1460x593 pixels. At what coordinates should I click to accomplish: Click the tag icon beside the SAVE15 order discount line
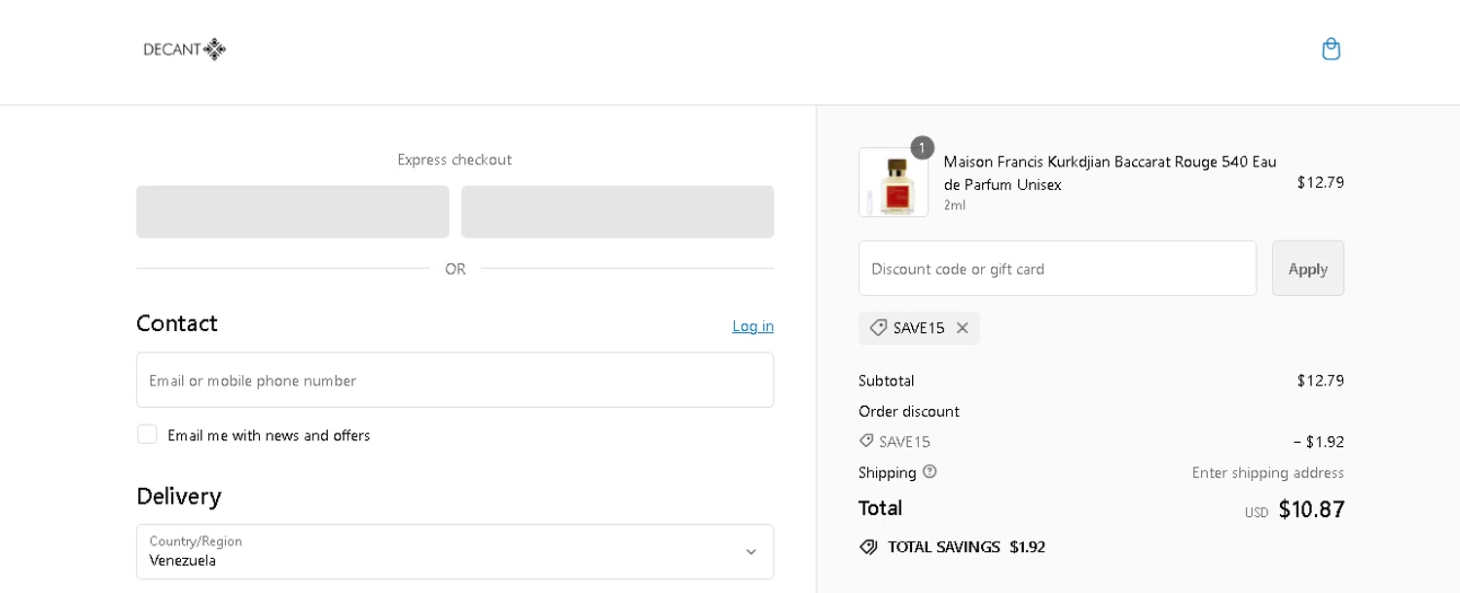(866, 441)
